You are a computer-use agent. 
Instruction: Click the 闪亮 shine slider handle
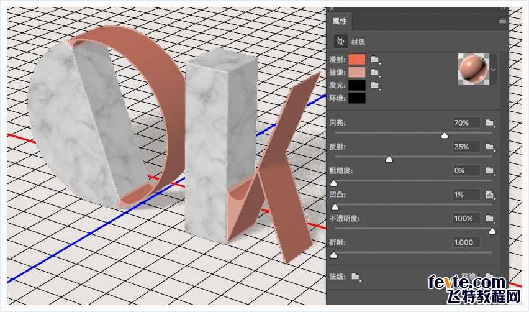[x=445, y=135]
